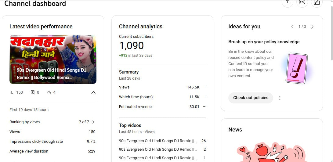Image resolution: width=333 pixels, height=162 pixels.
Task: Open the top video with 26 views
Action: click(x=158, y=141)
